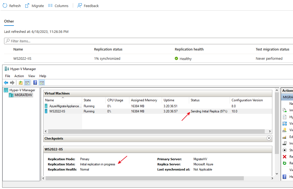Screen dimensions: 293x189
Task: Click the WS2022-IIS VM icon in list
Action: (46, 111)
